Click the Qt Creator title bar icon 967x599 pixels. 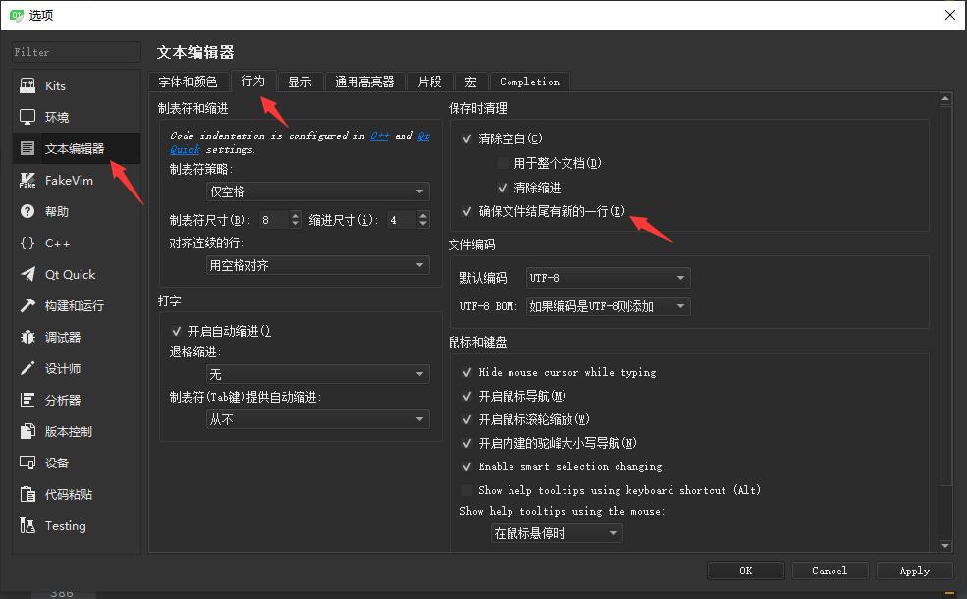(16, 15)
